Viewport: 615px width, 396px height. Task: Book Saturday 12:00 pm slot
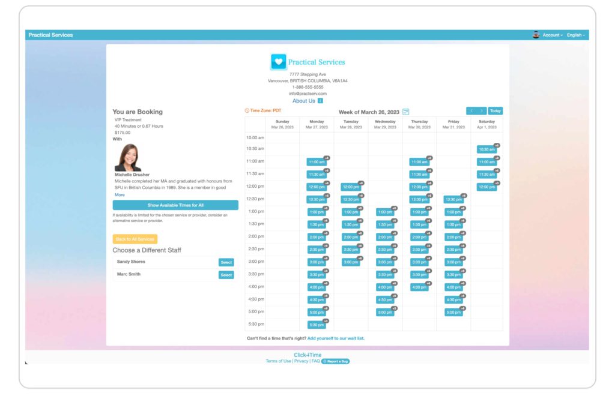tap(486, 187)
